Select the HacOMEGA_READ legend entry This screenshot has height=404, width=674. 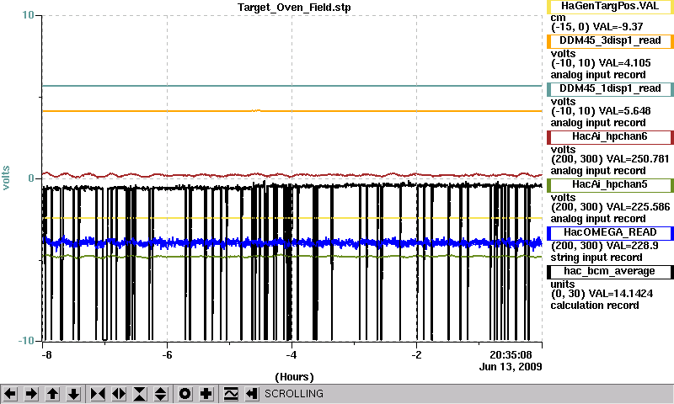[610, 233]
